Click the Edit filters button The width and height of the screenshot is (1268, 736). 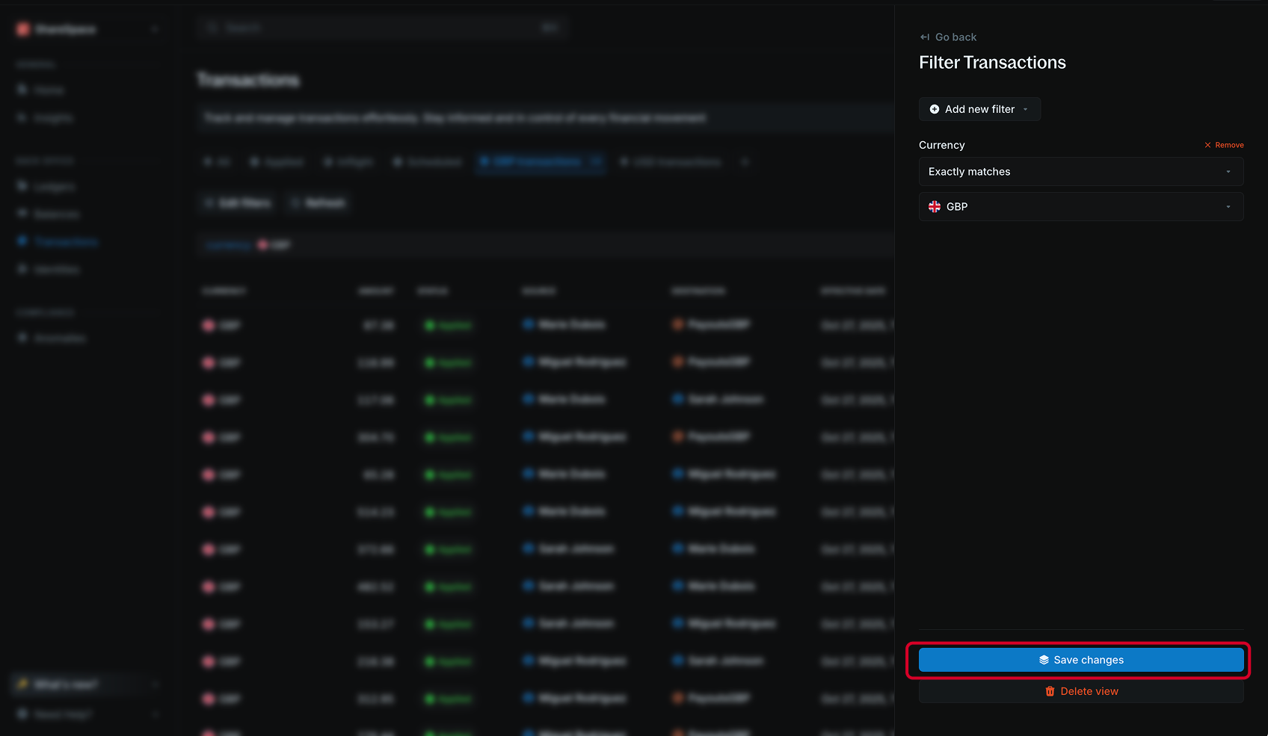pos(237,202)
